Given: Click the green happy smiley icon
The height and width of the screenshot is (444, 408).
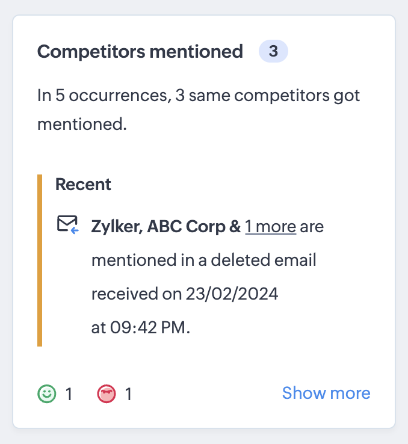Looking at the screenshot, I should coord(46,394).
